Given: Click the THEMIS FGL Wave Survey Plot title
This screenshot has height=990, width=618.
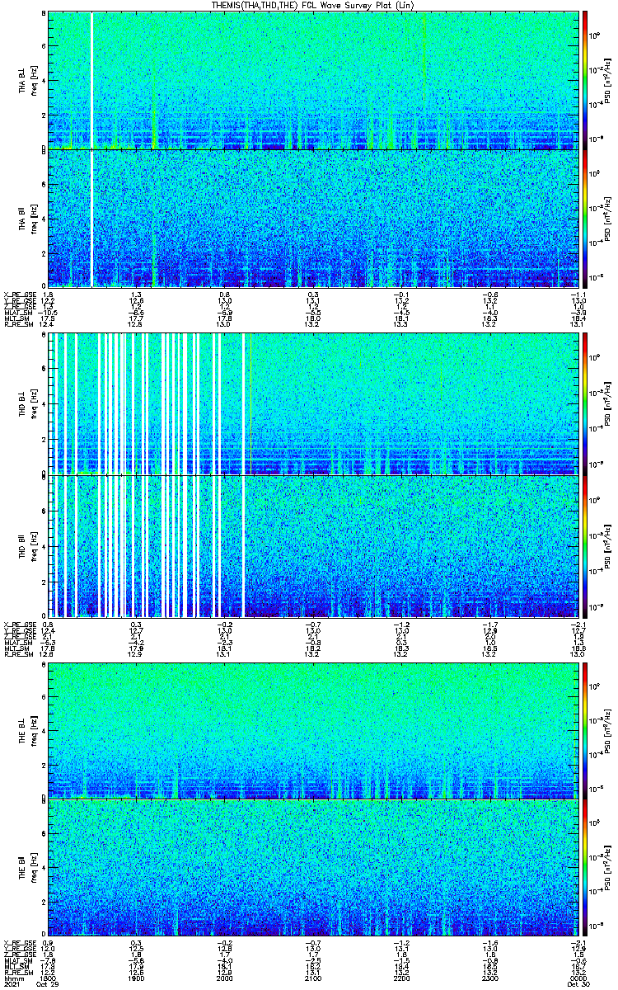Looking at the screenshot, I should [x=312, y=6].
